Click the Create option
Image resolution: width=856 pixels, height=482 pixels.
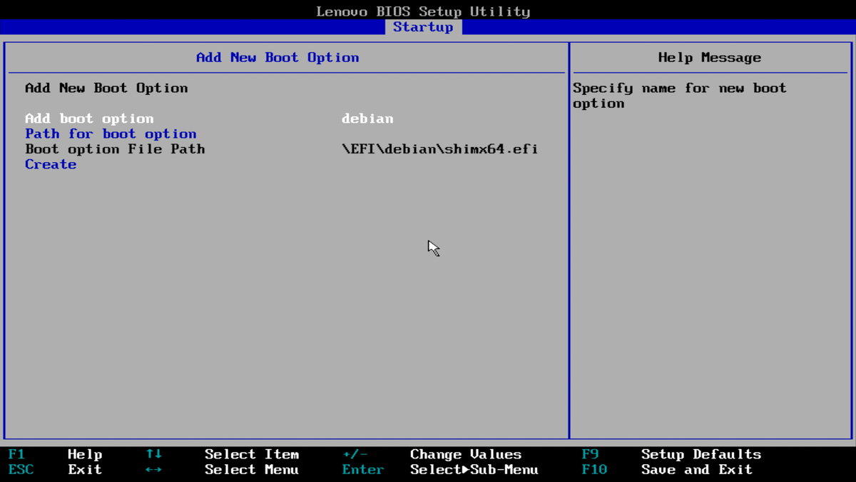[x=51, y=164]
